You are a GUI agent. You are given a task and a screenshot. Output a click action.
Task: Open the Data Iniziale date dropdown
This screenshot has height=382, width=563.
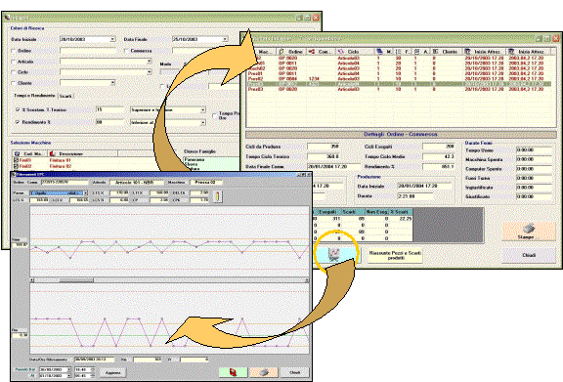click(x=112, y=39)
